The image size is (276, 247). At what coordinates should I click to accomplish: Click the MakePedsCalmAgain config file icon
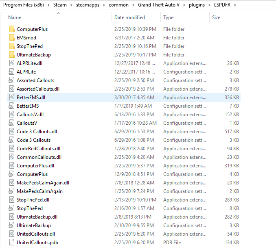click(x=11, y=191)
